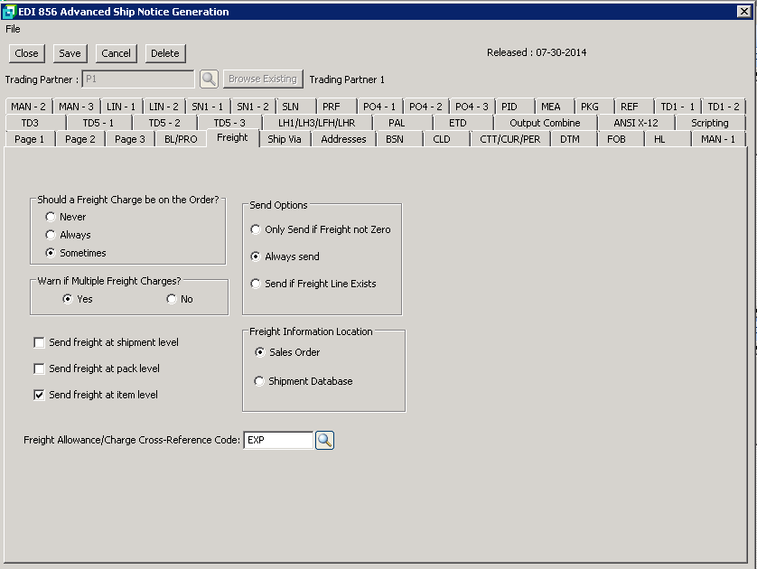Choose Always for freight charge on order
Viewport: 757px width, 569px height.
51,235
